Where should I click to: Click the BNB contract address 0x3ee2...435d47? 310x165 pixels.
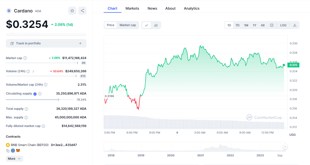pos(64,145)
